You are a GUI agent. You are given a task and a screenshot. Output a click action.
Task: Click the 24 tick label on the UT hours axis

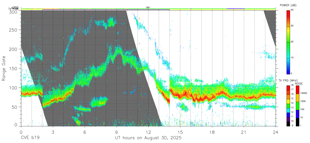click(276, 132)
